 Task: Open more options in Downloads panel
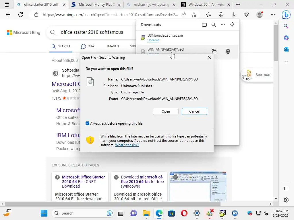click(223, 25)
